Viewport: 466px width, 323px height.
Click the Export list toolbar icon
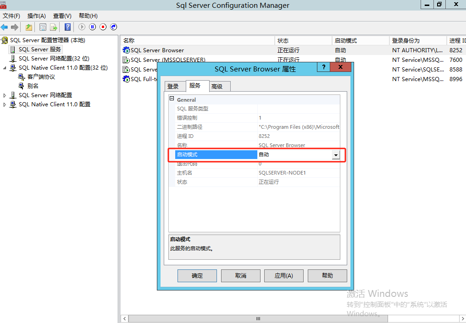tap(54, 27)
